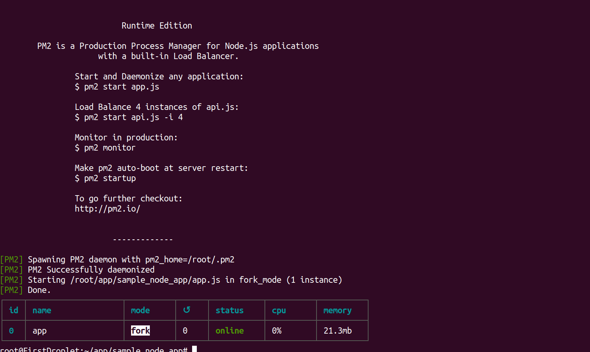Click 'Start and Daemonize any application:' text
The width and height of the screenshot is (590, 352).
click(x=159, y=76)
